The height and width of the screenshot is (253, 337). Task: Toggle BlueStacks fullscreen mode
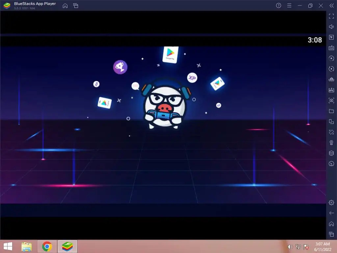[x=331, y=16]
